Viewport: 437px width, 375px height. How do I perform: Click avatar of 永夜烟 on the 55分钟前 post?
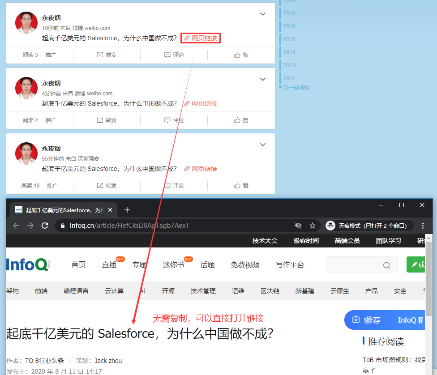pyautogui.click(x=26, y=153)
